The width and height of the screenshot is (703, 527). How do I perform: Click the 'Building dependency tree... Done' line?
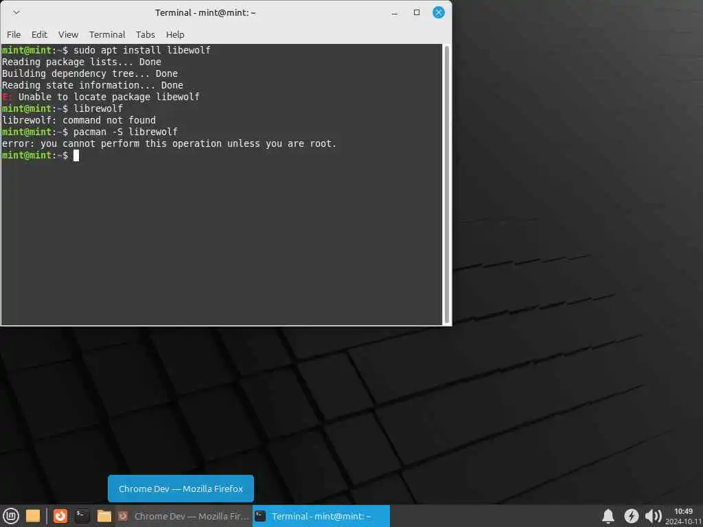90,73
